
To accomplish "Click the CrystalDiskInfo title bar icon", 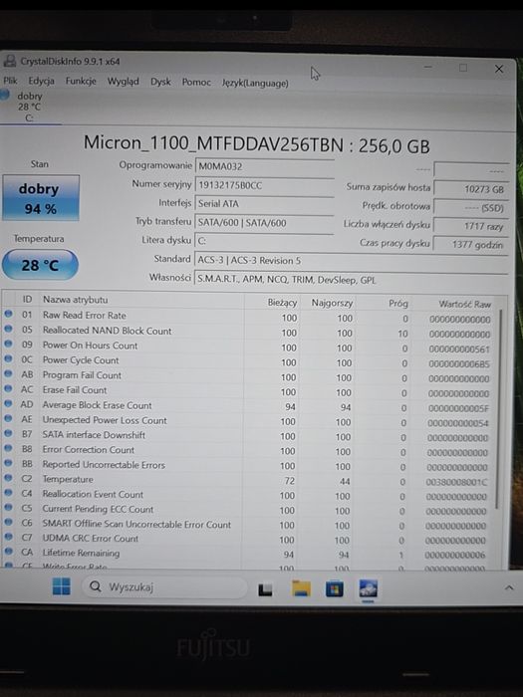I will [x=10, y=61].
